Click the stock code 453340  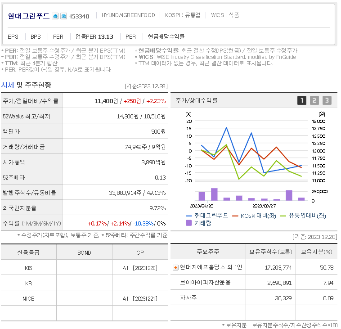point(79,17)
